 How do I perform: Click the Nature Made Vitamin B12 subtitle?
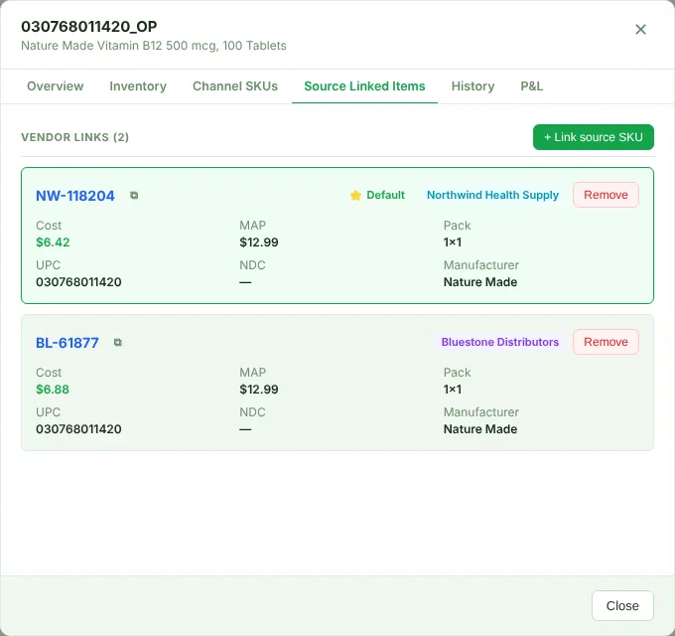(154, 46)
